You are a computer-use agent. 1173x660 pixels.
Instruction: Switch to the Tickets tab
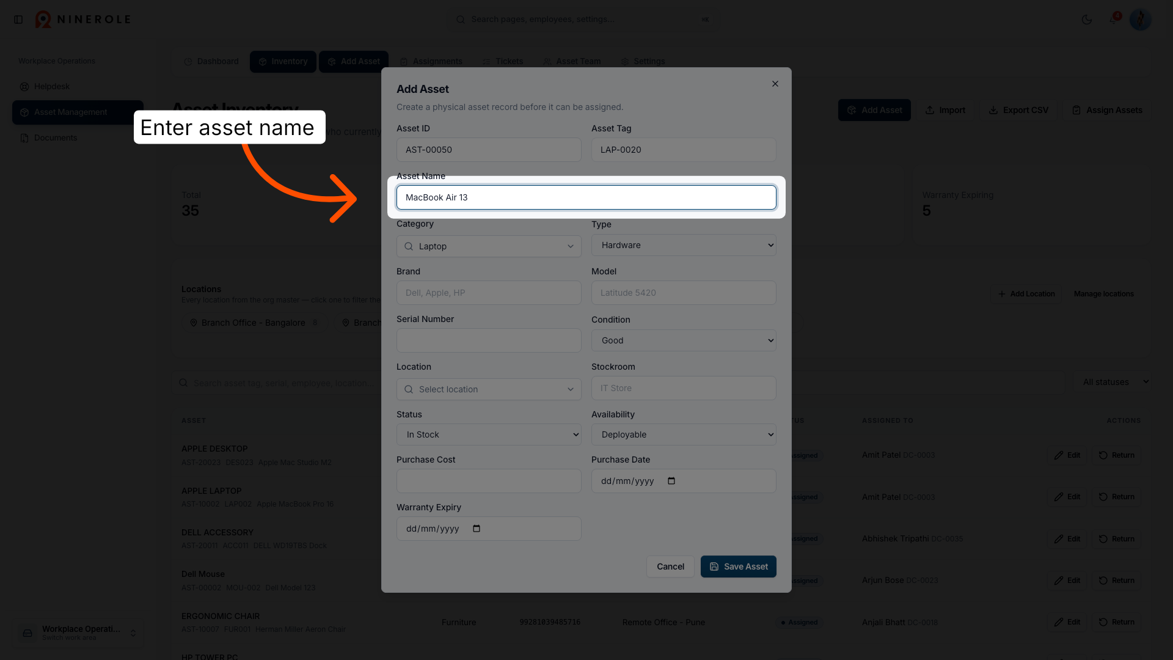(503, 62)
